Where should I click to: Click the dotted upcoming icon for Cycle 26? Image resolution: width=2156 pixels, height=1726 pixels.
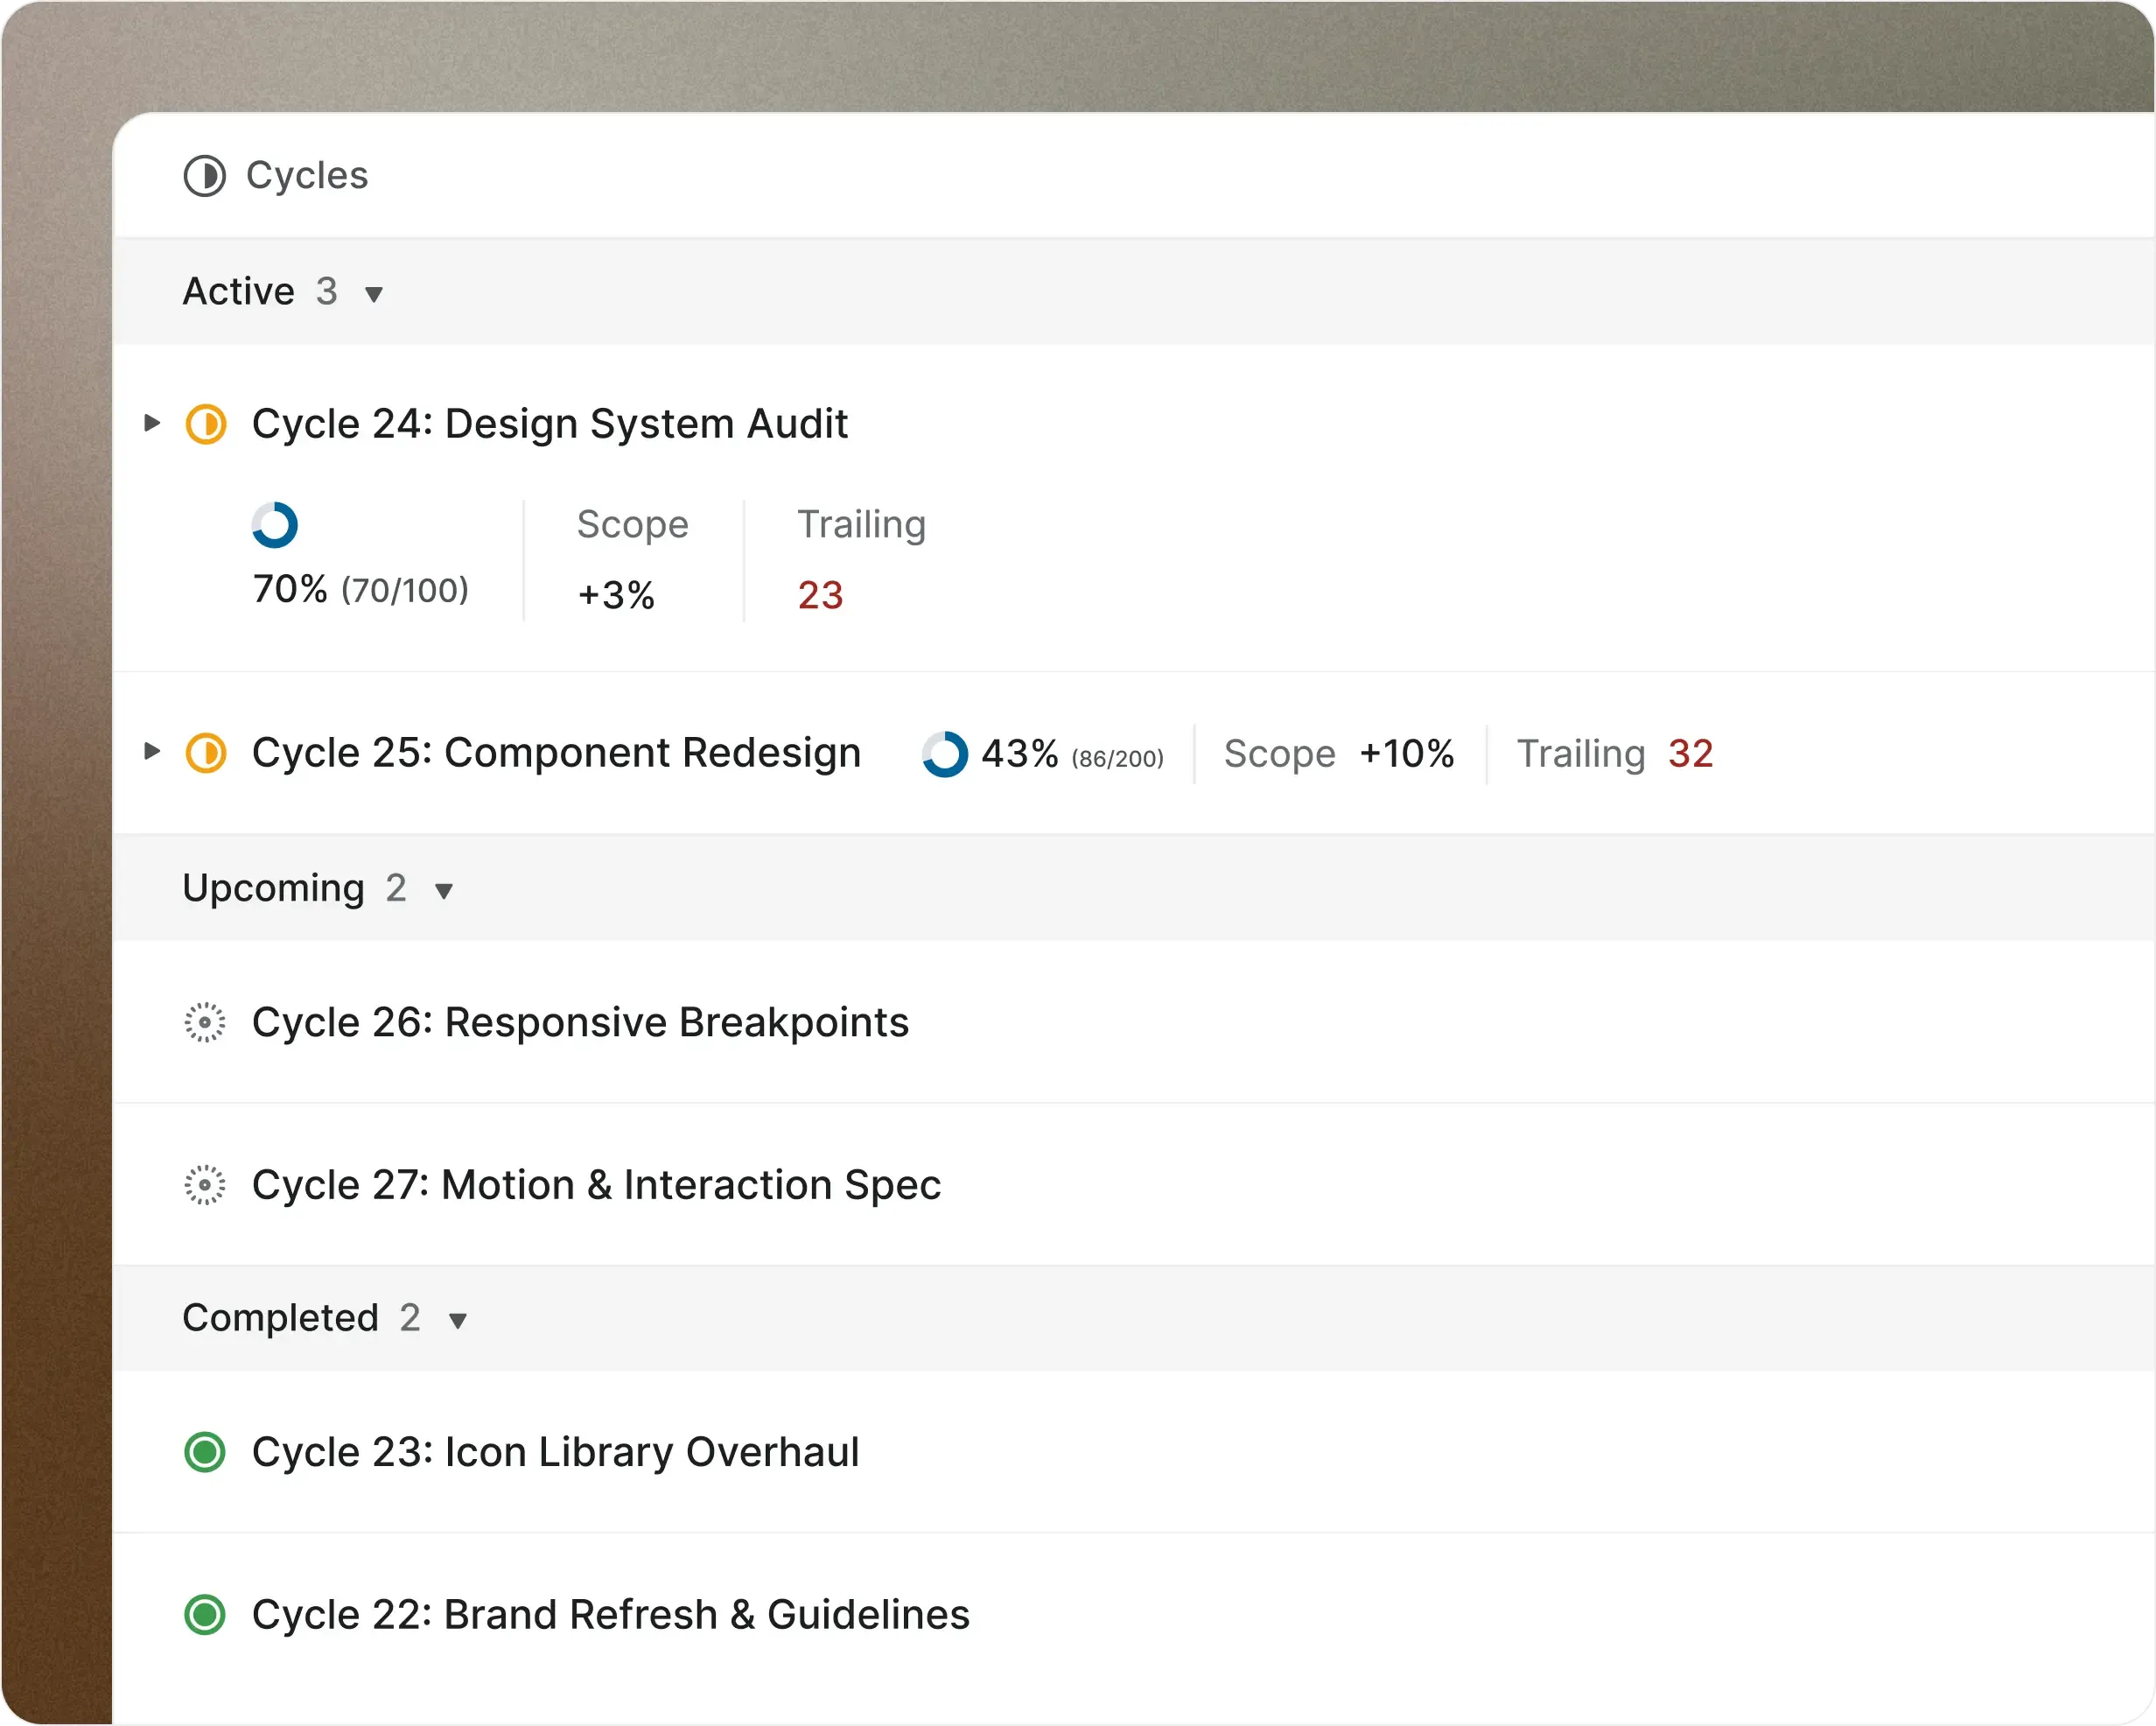pos(205,1022)
